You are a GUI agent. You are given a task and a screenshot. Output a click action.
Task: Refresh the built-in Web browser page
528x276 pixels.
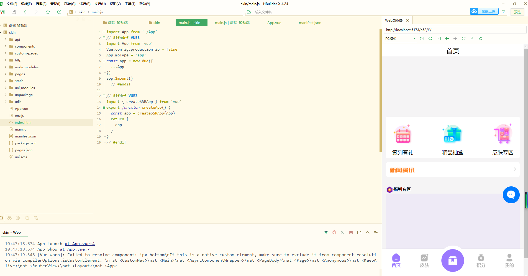[x=463, y=38]
